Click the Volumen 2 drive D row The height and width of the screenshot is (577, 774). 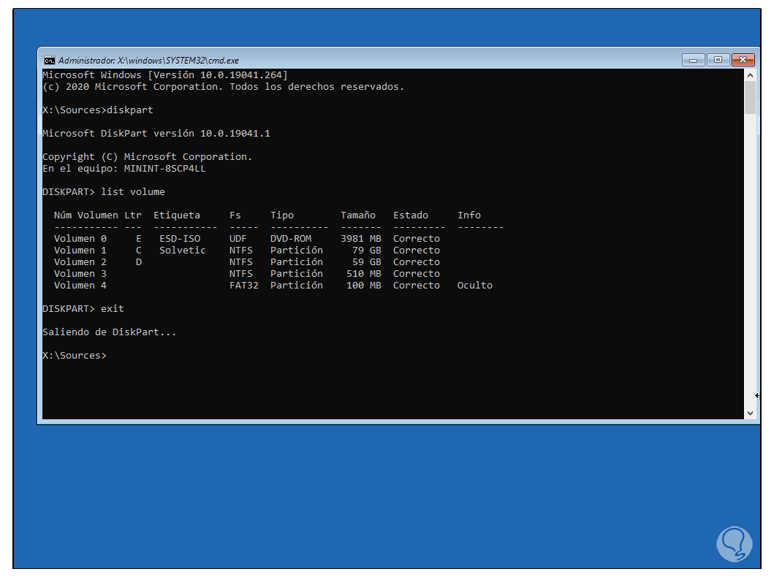[x=247, y=262]
